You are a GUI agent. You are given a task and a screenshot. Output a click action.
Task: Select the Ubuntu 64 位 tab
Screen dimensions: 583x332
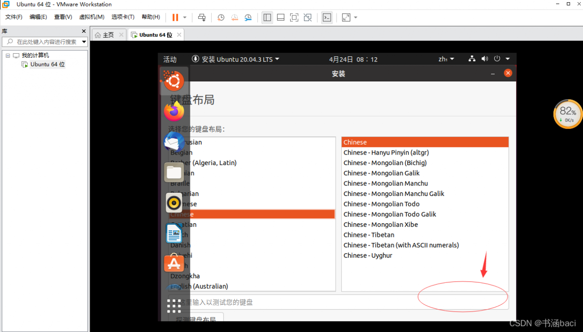click(x=156, y=35)
